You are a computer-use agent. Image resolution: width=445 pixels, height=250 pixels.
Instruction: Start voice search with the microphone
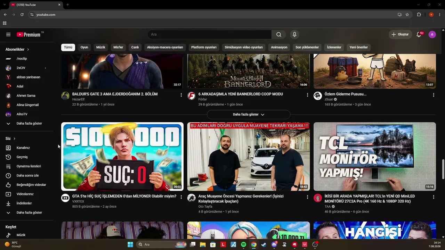tap(294, 34)
